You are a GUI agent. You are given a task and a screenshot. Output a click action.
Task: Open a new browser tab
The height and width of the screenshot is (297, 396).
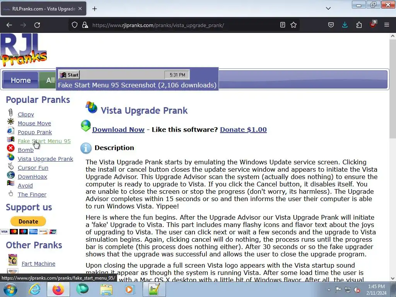(x=94, y=9)
